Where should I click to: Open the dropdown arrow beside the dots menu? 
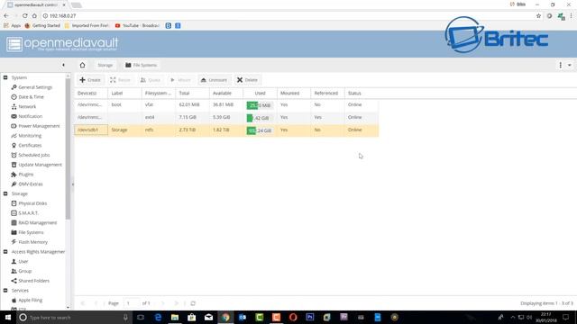[x=569, y=65]
